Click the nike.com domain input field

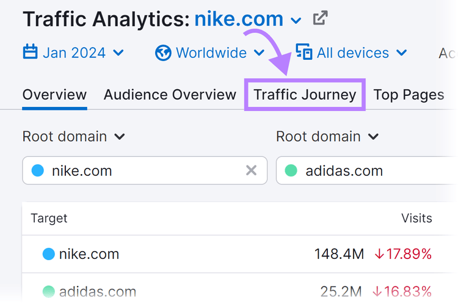(x=145, y=170)
